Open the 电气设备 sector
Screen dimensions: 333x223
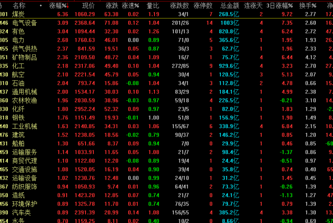coord(25,23)
